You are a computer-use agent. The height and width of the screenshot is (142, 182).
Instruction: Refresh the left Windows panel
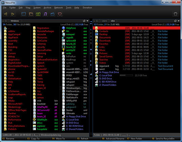tap(84, 21)
